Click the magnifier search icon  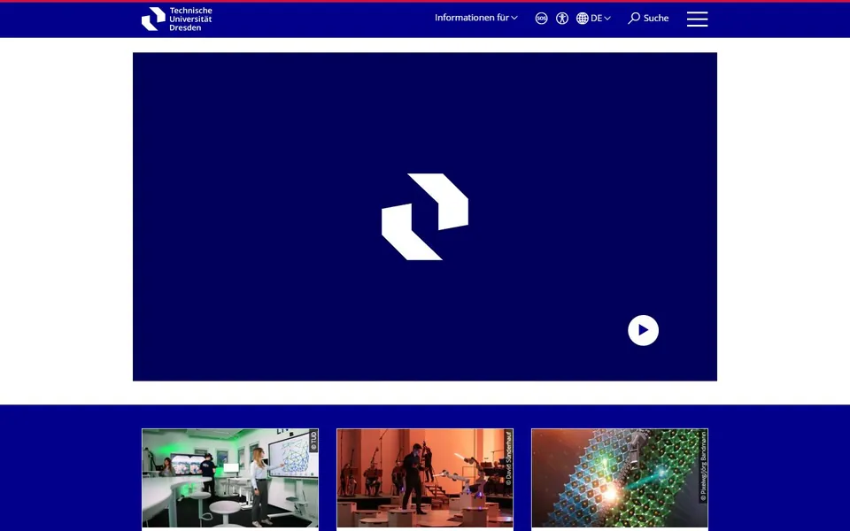(x=634, y=19)
